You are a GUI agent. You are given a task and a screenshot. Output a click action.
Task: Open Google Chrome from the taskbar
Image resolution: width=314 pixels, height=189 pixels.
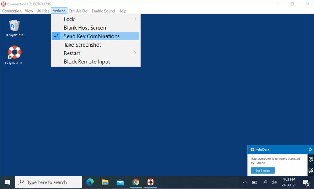[135, 182]
